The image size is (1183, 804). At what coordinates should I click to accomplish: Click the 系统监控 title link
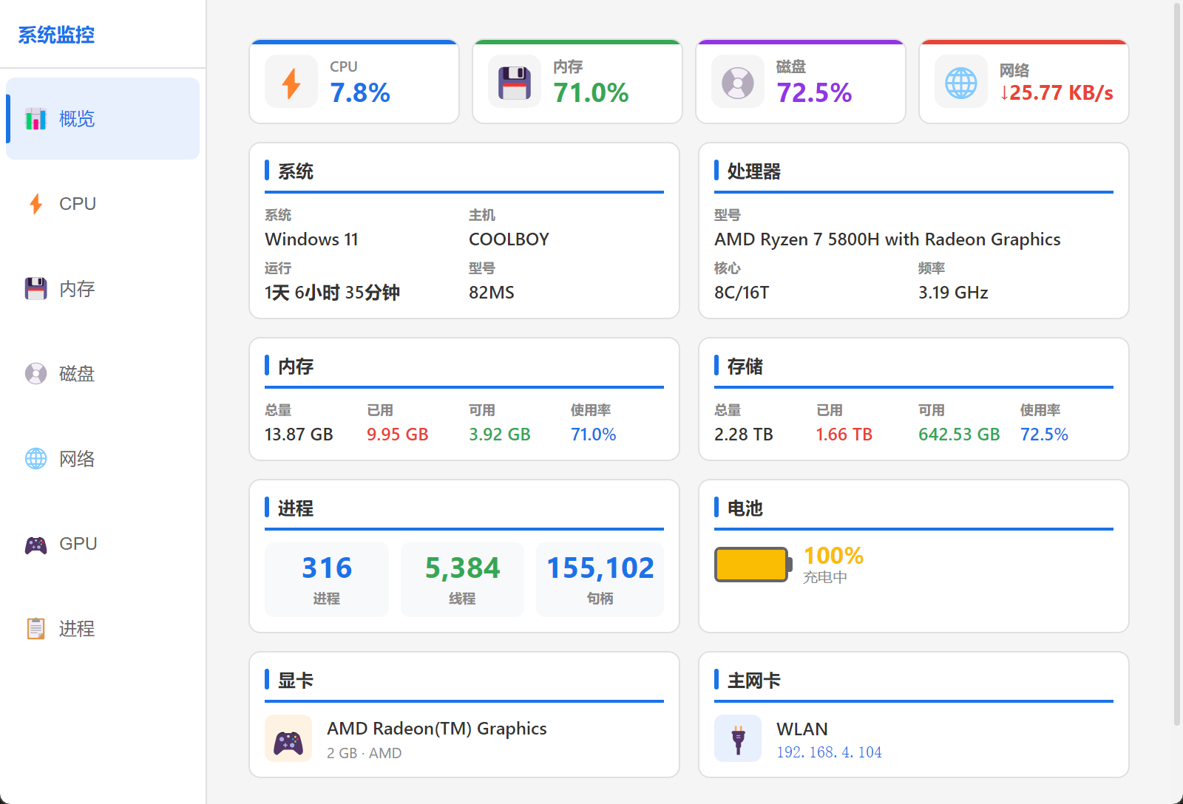click(56, 35)
